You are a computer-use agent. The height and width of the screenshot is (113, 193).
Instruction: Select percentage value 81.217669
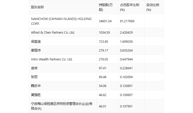click(x=127, y=21)
